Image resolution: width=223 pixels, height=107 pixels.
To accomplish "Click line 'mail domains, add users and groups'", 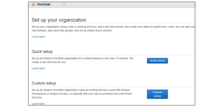I will pos(72,31).
